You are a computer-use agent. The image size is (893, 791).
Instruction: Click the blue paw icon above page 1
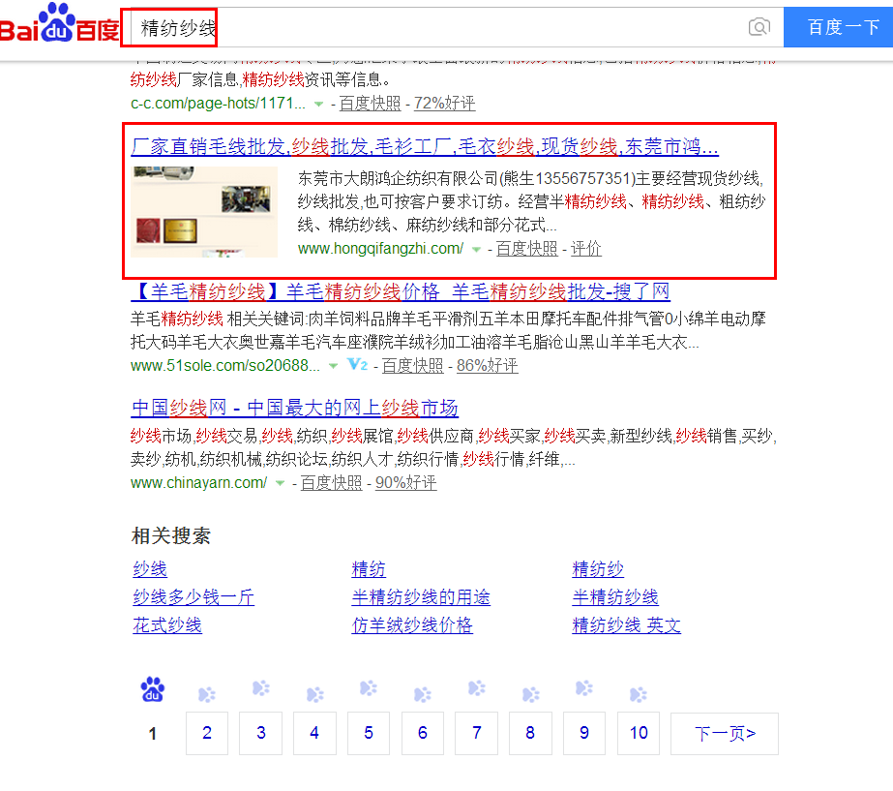pos(152,689)
